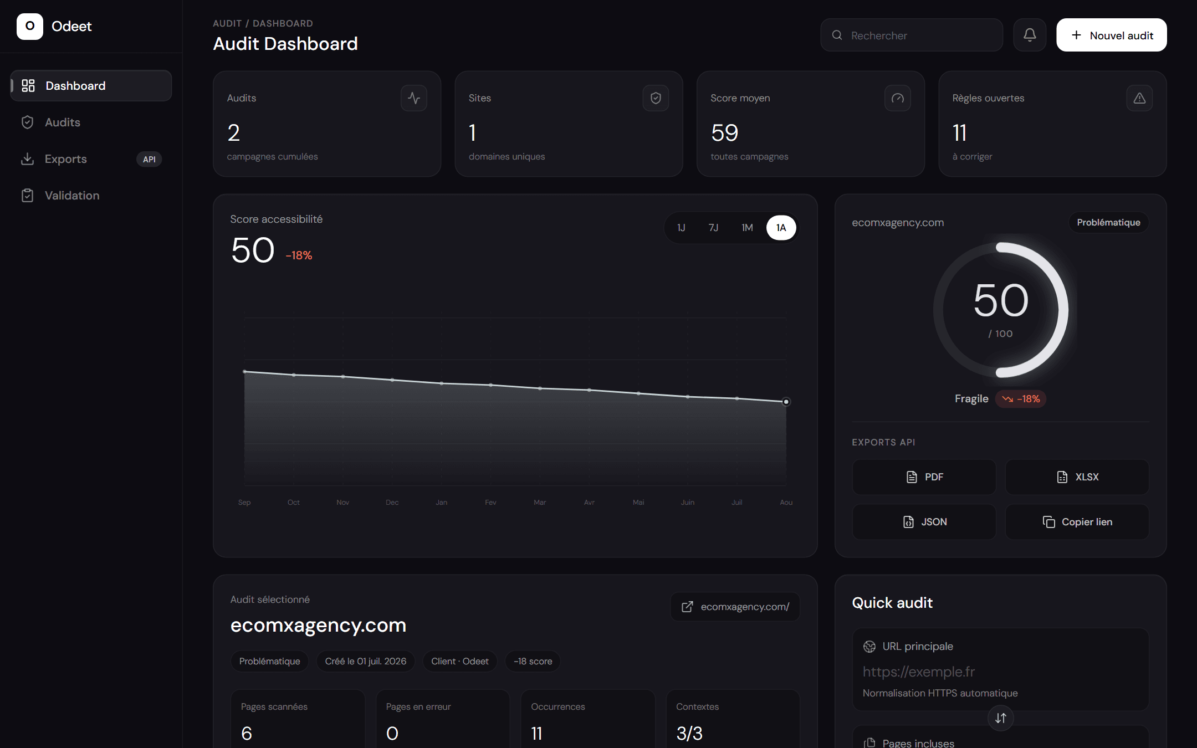1197x748 pixels.
Task: Focus the Rechercher search field
Action: pos(912,35)
